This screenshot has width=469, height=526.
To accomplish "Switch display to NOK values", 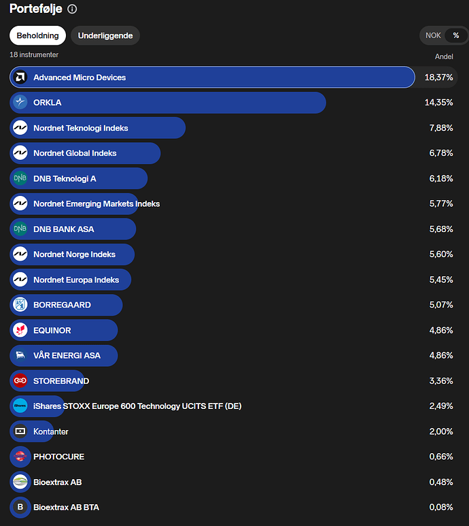I will pos(433,35).
